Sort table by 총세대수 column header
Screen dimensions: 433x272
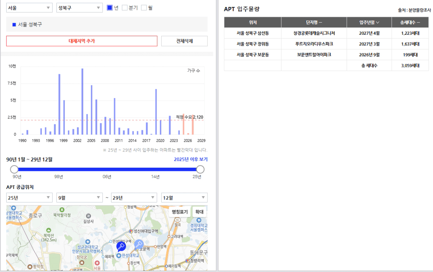[x=410, y=22]
